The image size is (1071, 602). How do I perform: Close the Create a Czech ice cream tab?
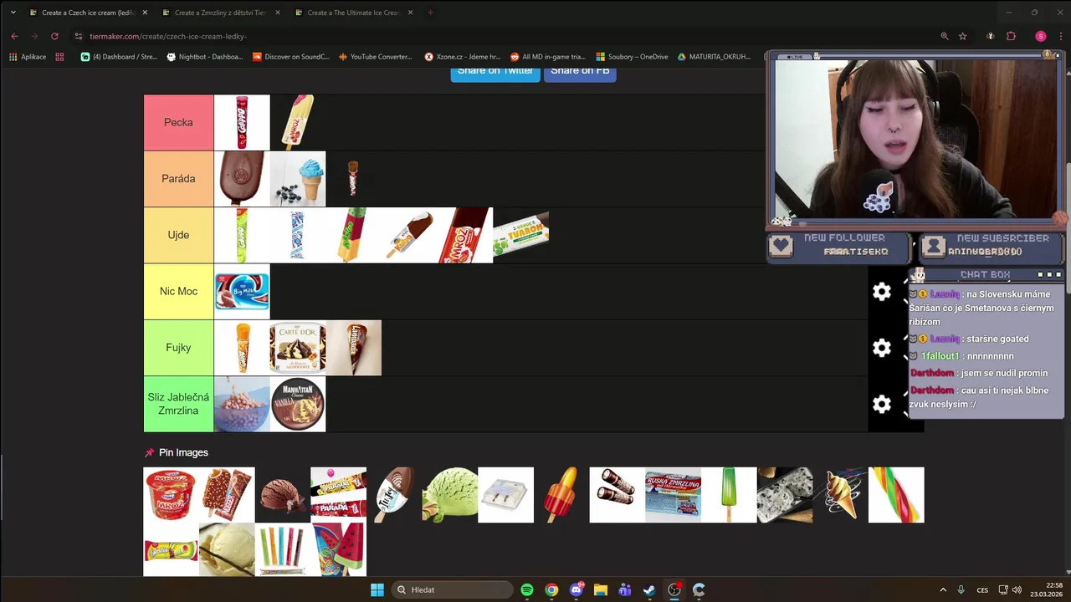coord(145,13)
